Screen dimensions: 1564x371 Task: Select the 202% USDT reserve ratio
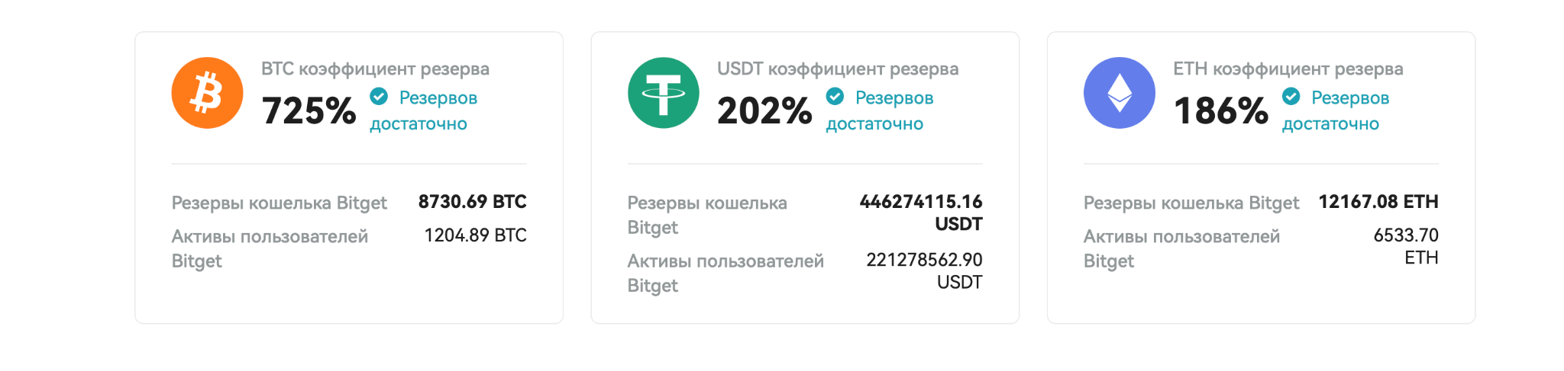click(764, 111)
